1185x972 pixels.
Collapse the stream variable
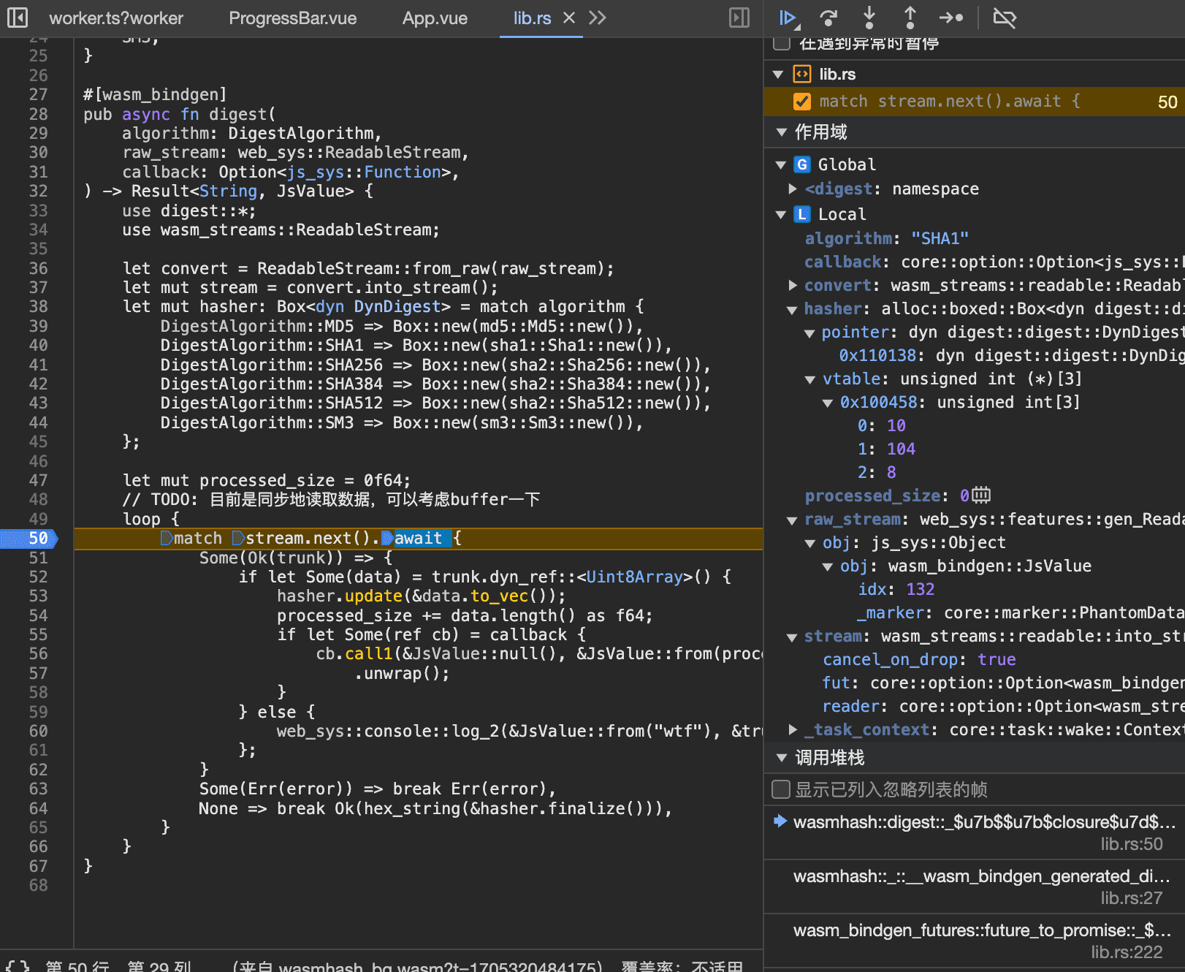pyautogui.click(x=792, y=637)
